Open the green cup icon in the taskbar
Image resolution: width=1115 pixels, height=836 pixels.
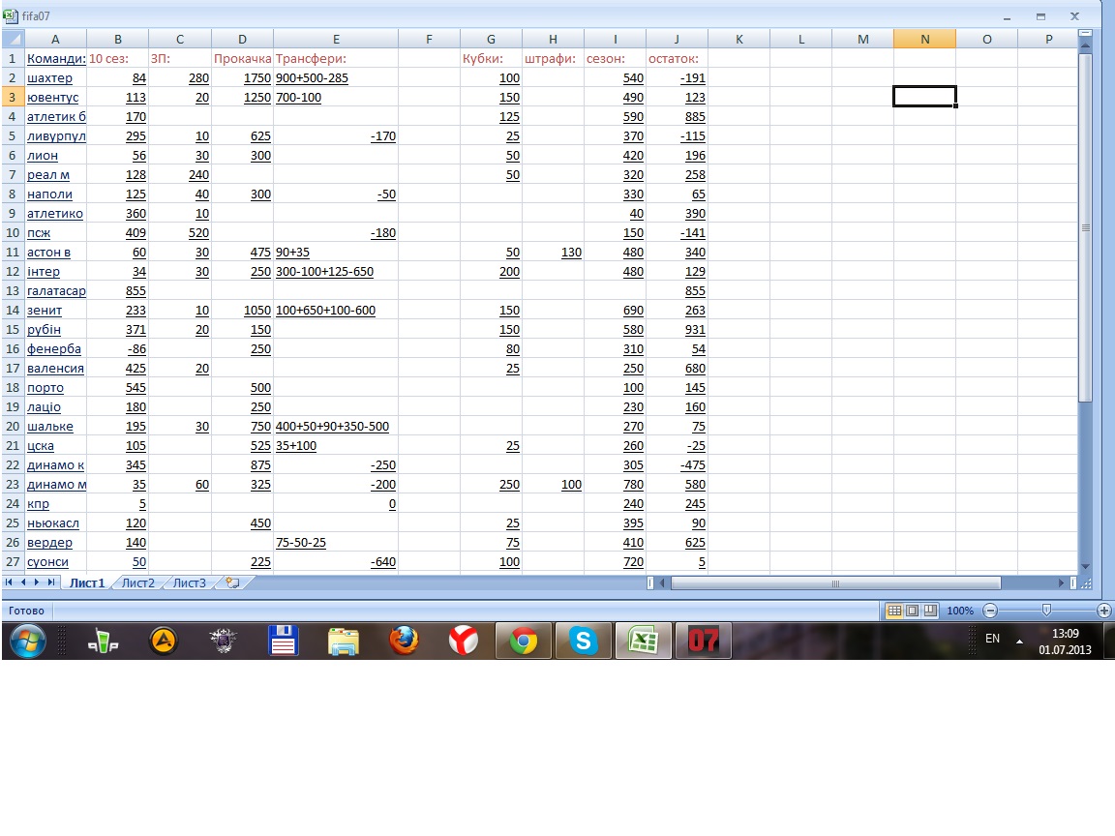(x=104, y=642)
